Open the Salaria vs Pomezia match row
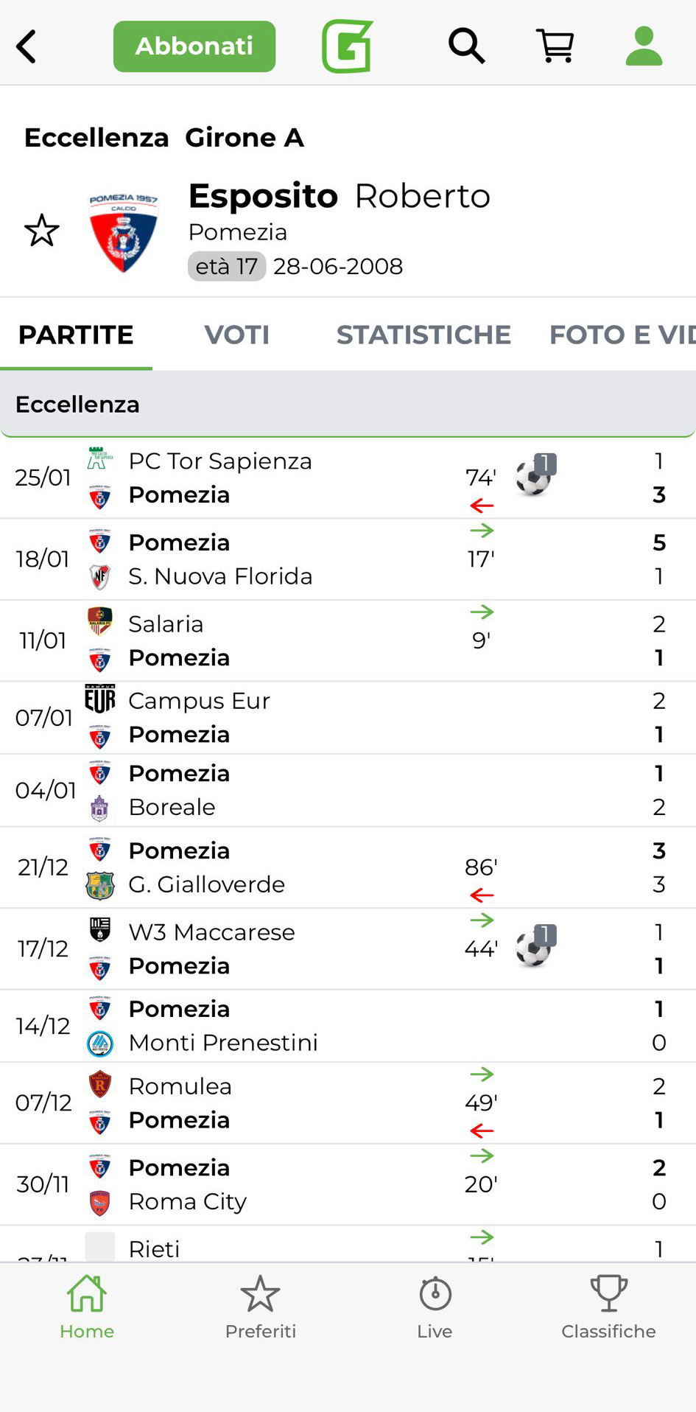The image size is (696, 1412). (x=295, y=640)
